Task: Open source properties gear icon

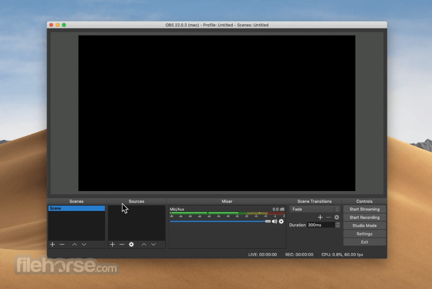Action: coord(132,245)
